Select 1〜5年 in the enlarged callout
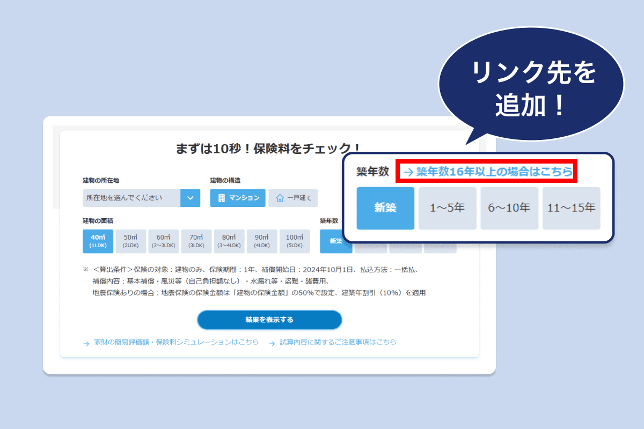The height and width of the screenshot is (429, 644). click(448, 208)
